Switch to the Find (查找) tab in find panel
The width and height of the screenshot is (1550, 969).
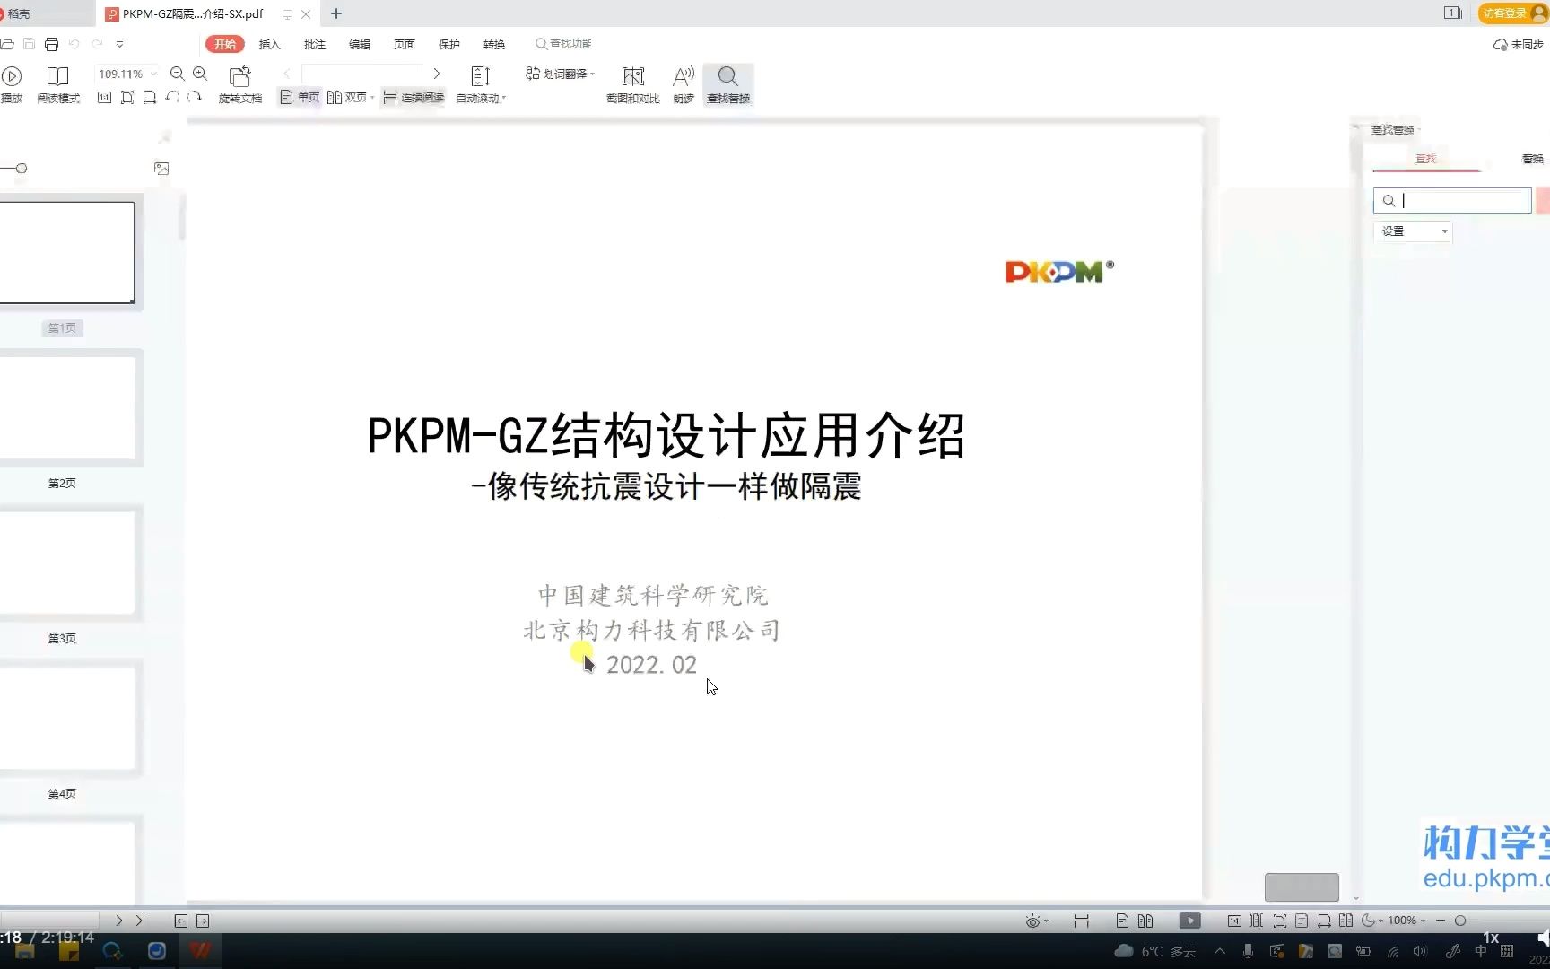[1426, 159]
